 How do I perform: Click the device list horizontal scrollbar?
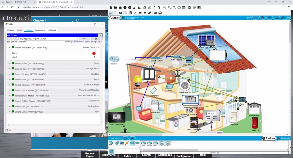tap(54, 125)
